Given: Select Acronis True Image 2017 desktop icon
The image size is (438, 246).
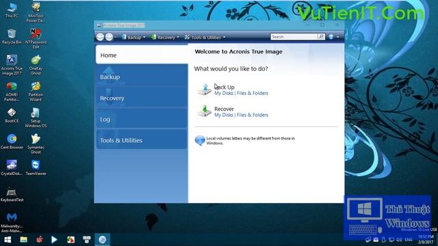Looking at the screenshot, I should (x=12, y=65).
